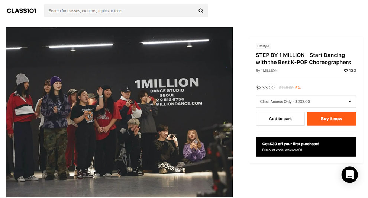Click the Add to cart button

(280, 119)
